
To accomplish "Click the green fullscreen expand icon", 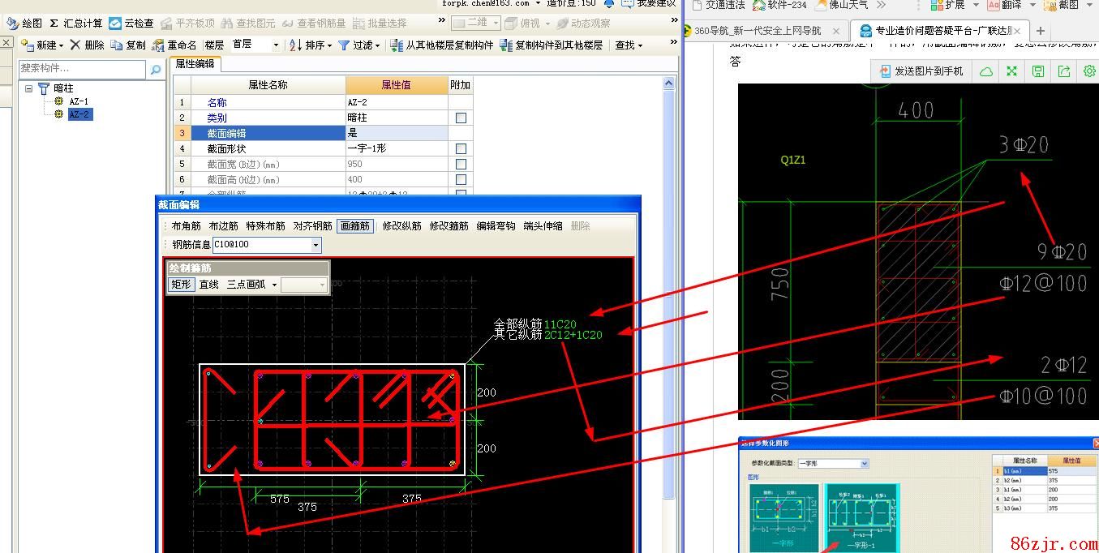I will click(x=1012, y=71).
